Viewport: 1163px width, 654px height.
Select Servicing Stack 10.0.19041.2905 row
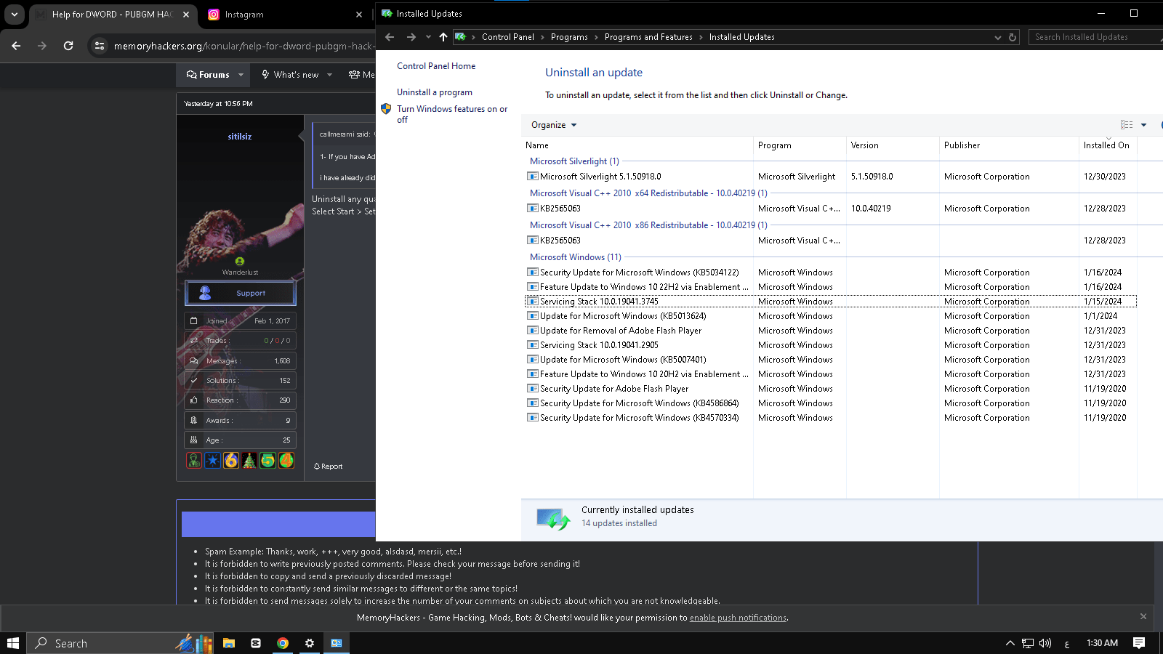pyautogui.click(x=831, y=345)
